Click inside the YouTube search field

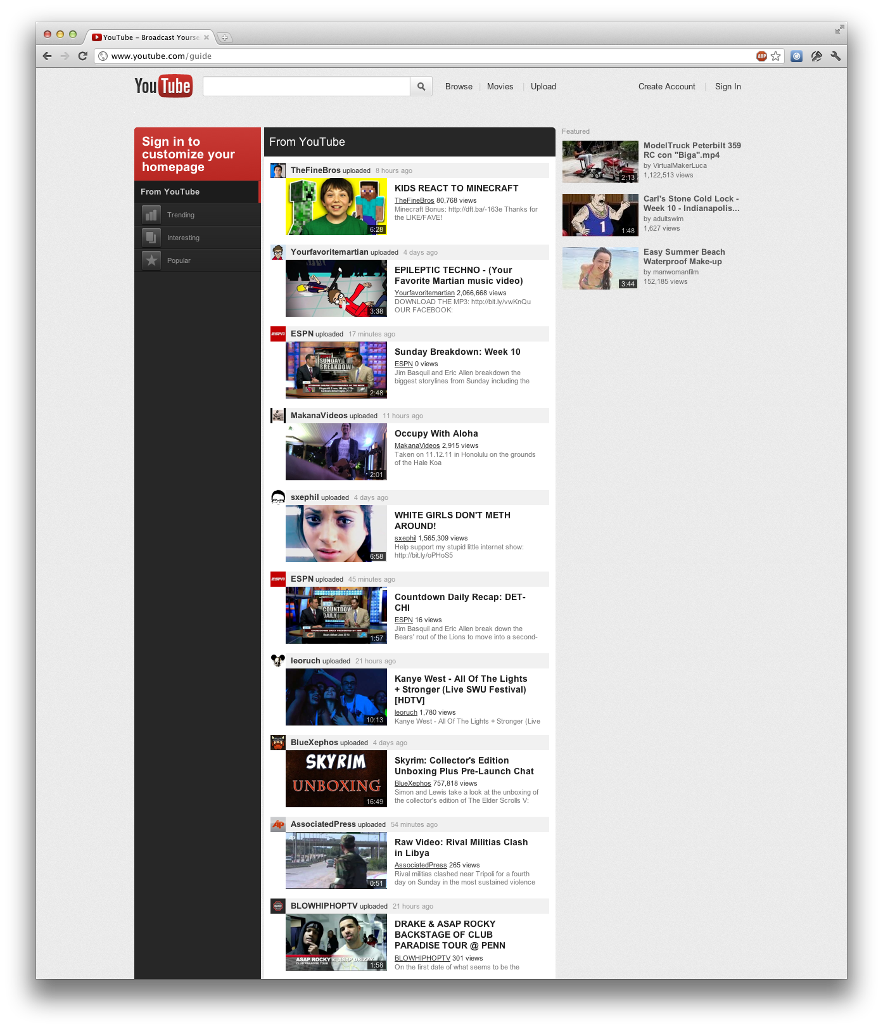click(306, 87)
